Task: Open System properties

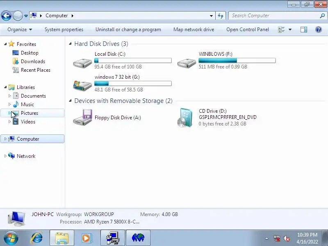Action: point(64,30)
